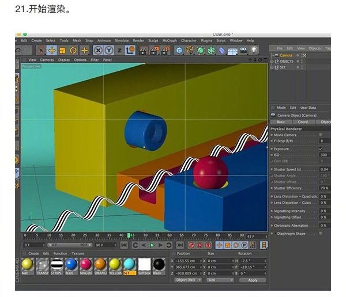
Task: Toggle X axis lock
Action: pyautogui.click(x=98, y=51)
